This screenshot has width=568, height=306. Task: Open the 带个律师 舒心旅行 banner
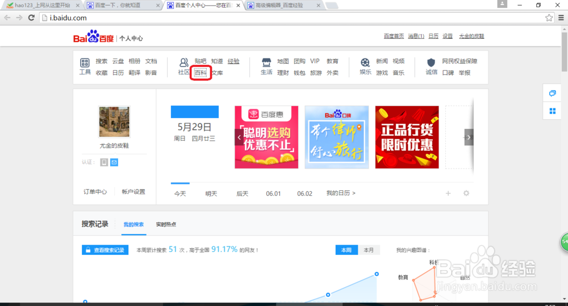337,137
